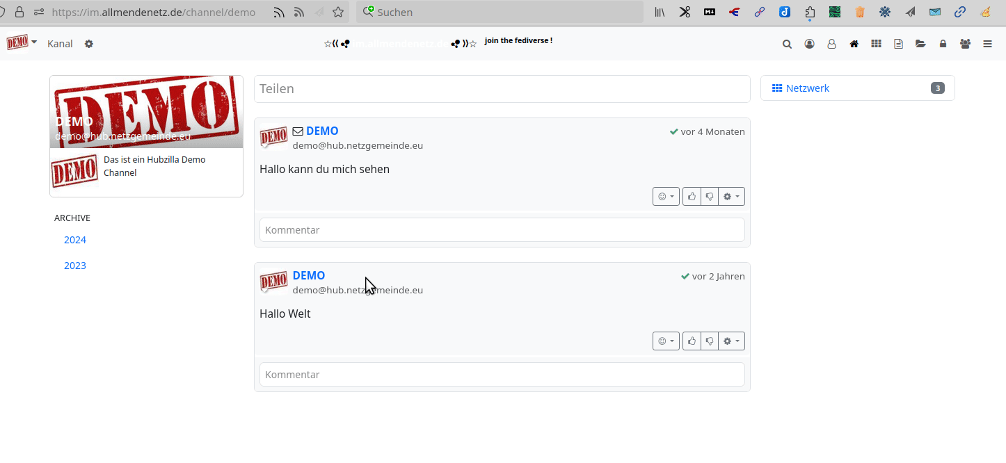Open the Netzwerk link in right sidebar
The height and width of the screenshot is (463, 1006).
point(807,88)
